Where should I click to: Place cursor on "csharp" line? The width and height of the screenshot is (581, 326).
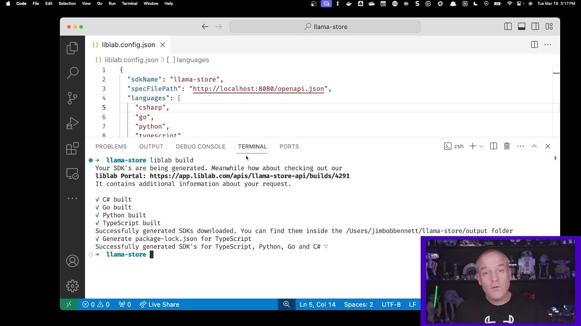pos(152,107)
